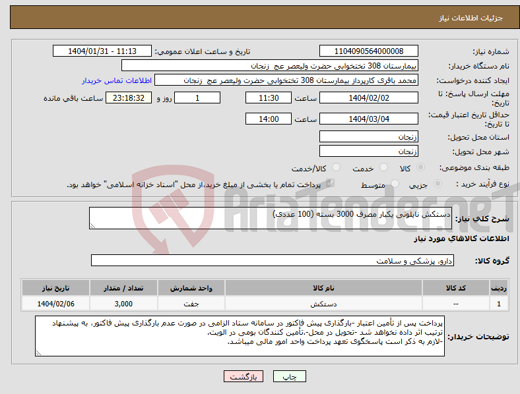Click the goods code cell showing --
This screenshot has height=394, width=520.
point(456,304)
